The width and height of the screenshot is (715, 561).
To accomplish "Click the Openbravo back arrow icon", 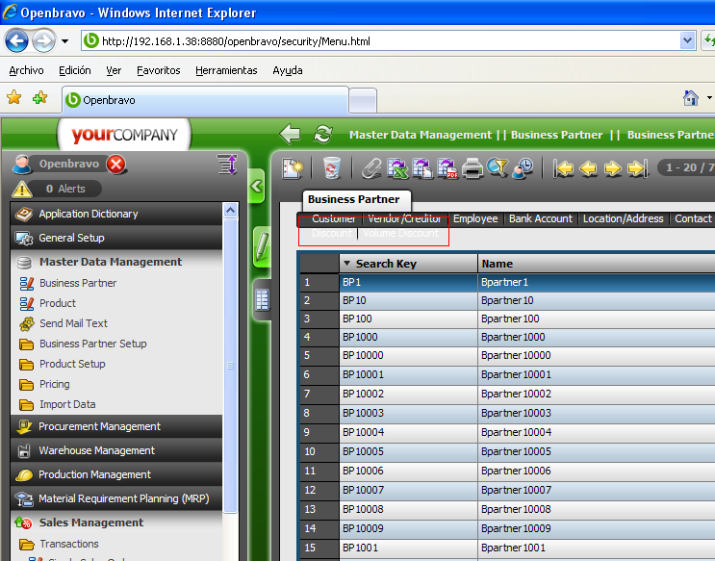I will pyautogui.click(x=290, y=134).
